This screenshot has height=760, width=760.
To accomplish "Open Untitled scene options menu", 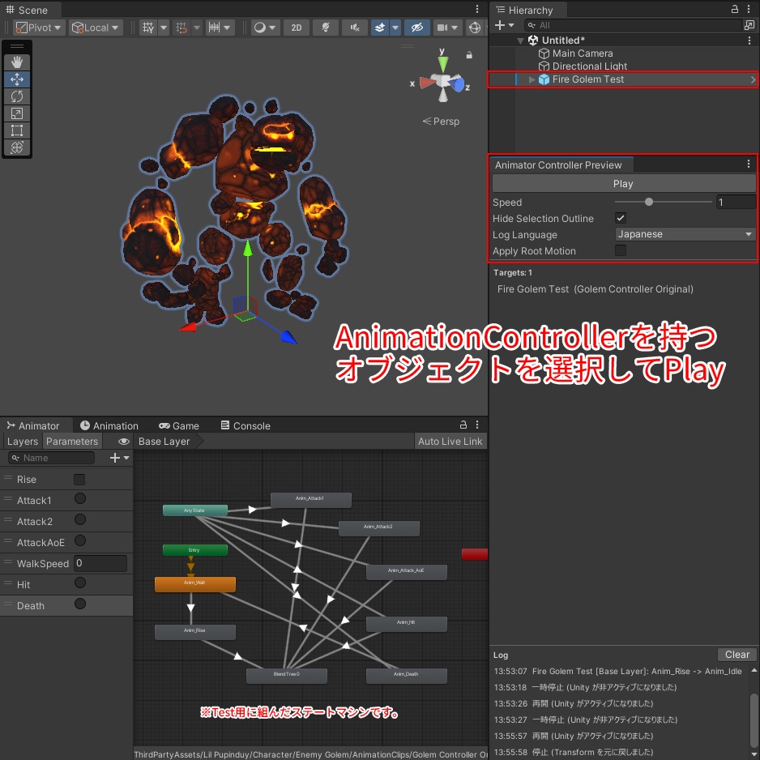I will coord(749,41).
